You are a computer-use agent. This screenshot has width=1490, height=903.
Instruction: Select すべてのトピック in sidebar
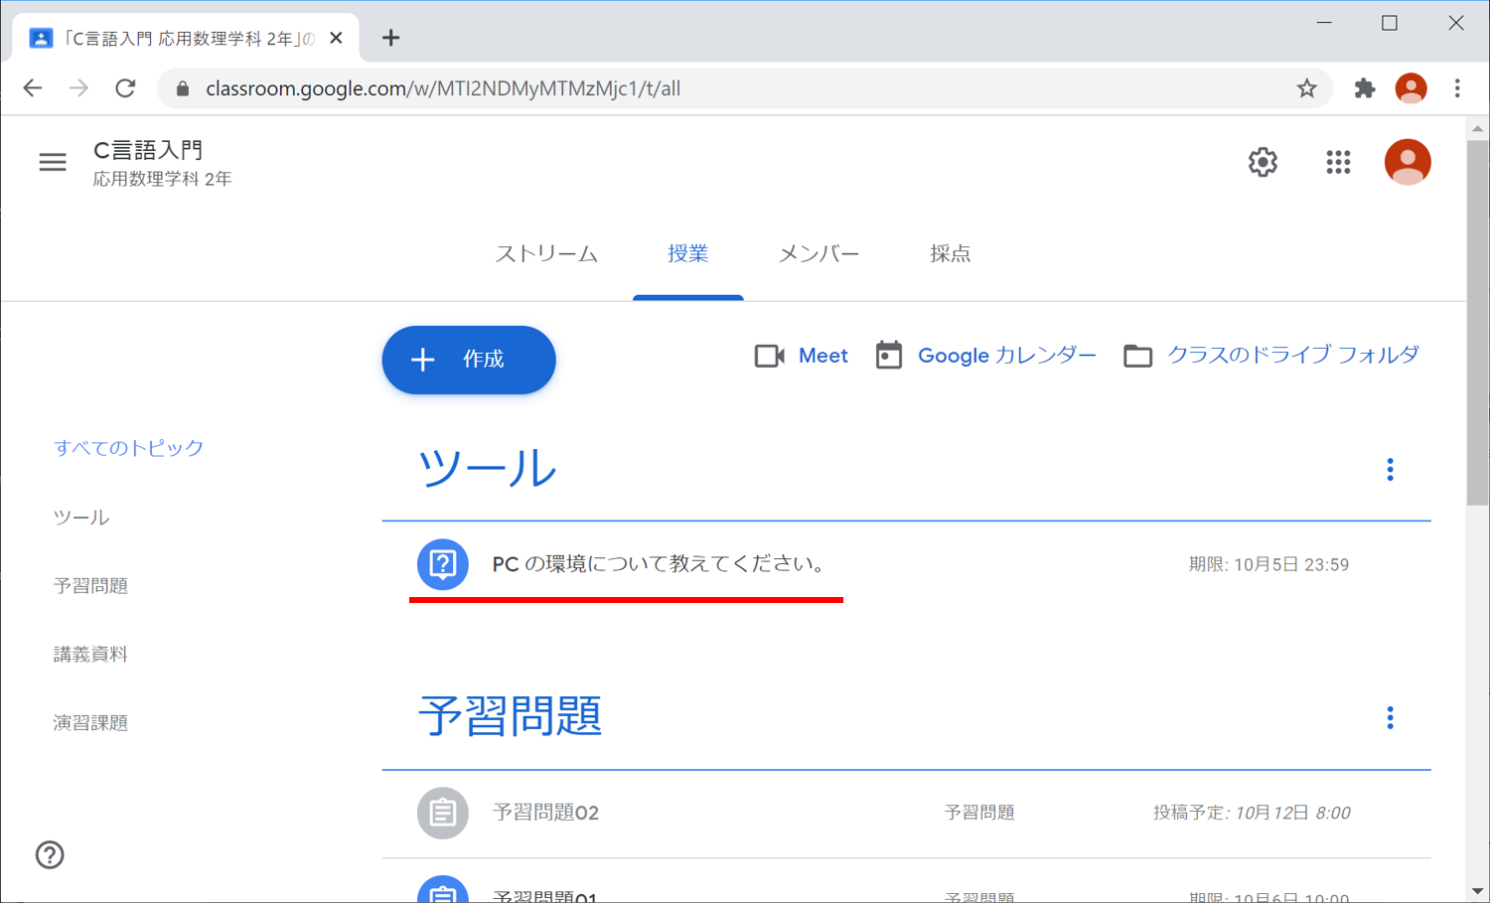128,448
